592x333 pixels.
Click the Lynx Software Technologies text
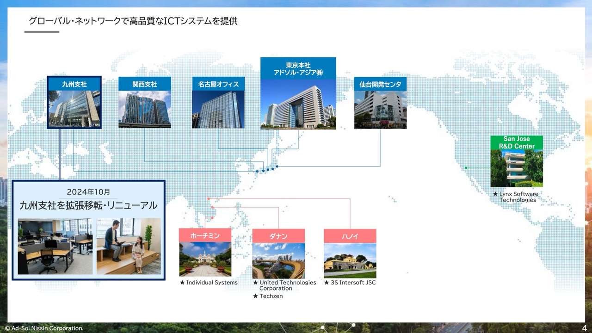(x=516, y=197)
